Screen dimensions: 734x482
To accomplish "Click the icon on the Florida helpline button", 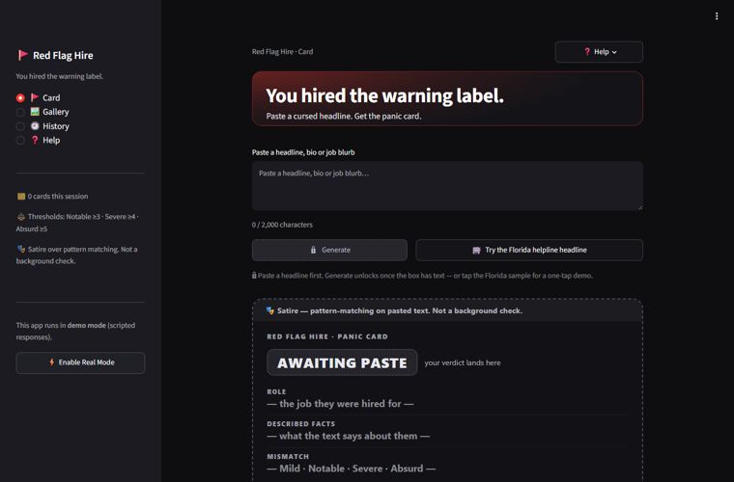I will click(476, 251).
